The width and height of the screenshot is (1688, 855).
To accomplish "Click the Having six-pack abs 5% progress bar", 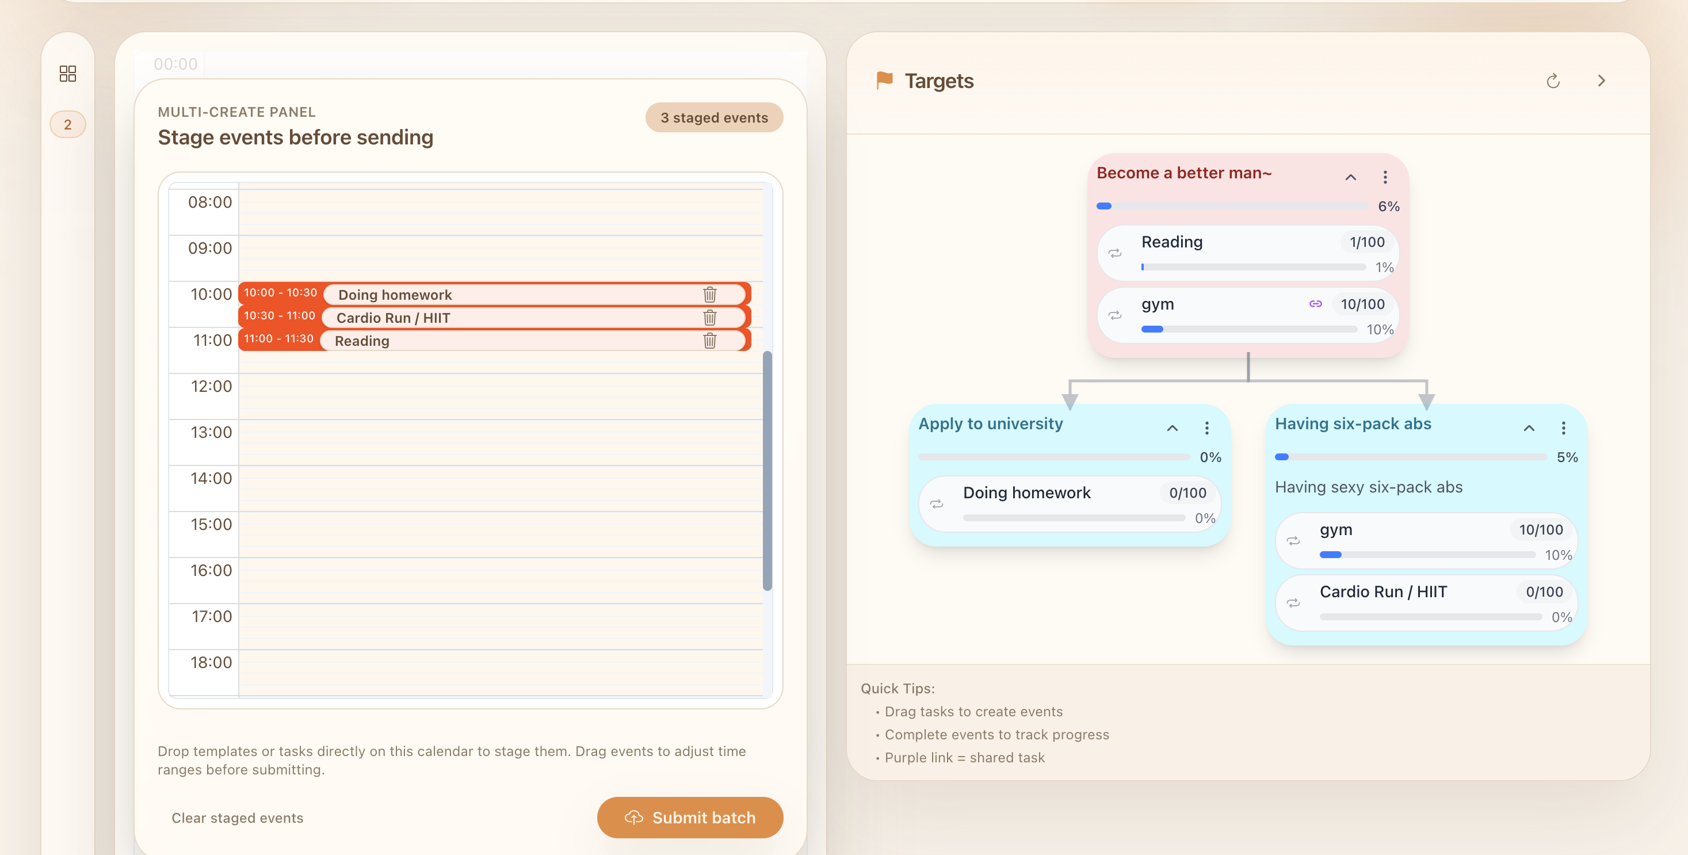I will click(1411, 457).
